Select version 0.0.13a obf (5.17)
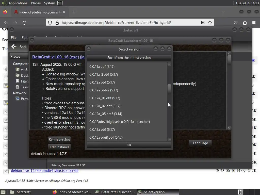The image size is (260, 195). pos(127,129)
